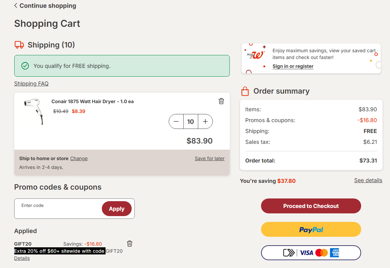The height and width of the screenshot is (268, 390).
Task: Change ship to home or store option
Action: [79, 158]
